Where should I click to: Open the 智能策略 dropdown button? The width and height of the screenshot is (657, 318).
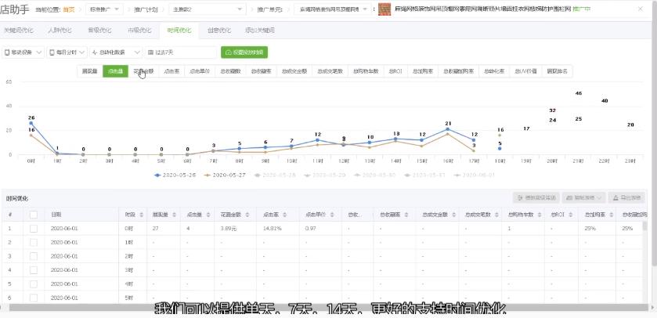point(583,197)
